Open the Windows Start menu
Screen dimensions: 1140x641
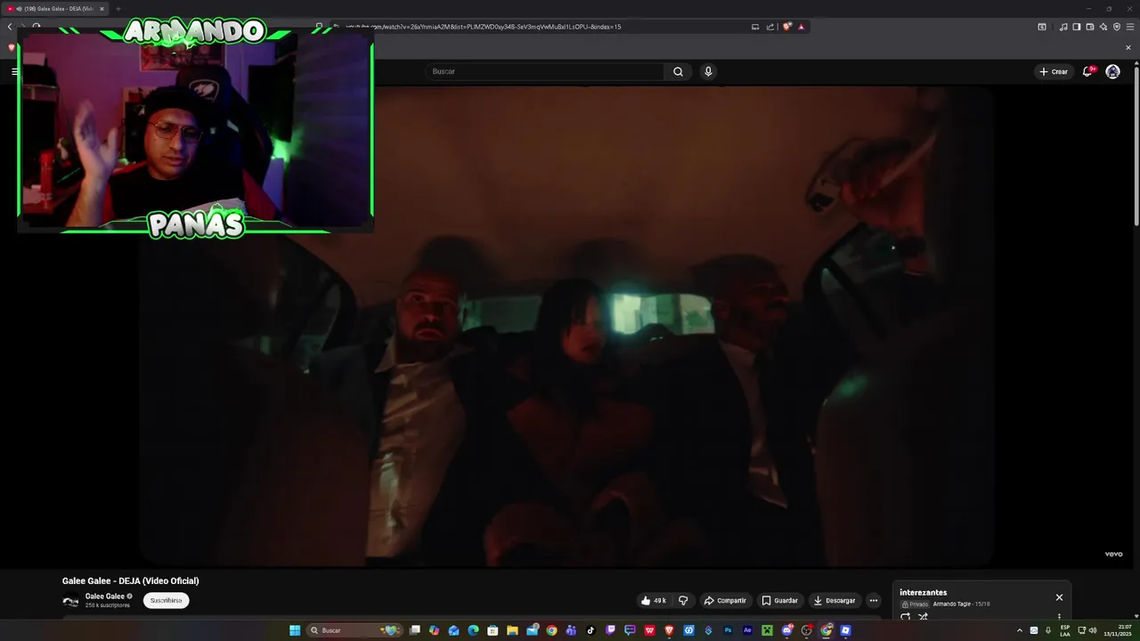pos(295,630)
